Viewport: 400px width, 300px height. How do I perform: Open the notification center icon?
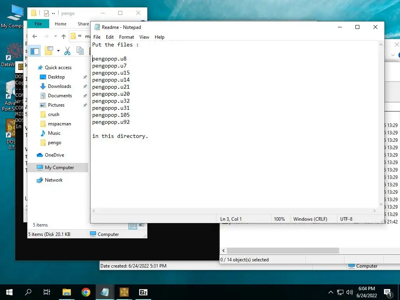pyautogui.click(x=387, y=292)
